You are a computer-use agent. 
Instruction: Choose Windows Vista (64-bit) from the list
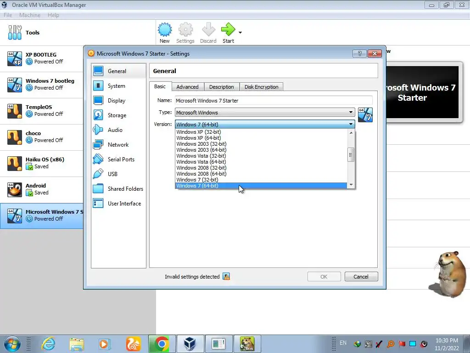[261, 162]
